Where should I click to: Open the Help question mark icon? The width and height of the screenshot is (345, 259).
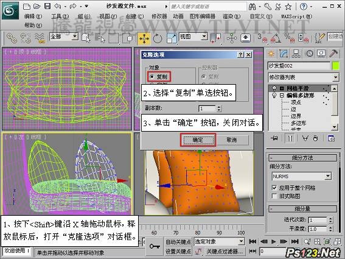coord(303,7)
